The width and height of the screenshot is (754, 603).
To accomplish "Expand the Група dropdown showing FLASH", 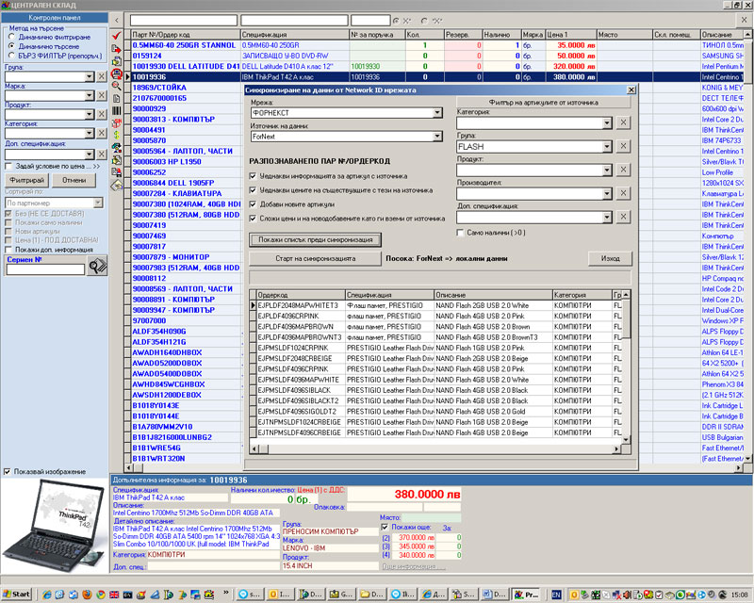I will tap(607, 147).
